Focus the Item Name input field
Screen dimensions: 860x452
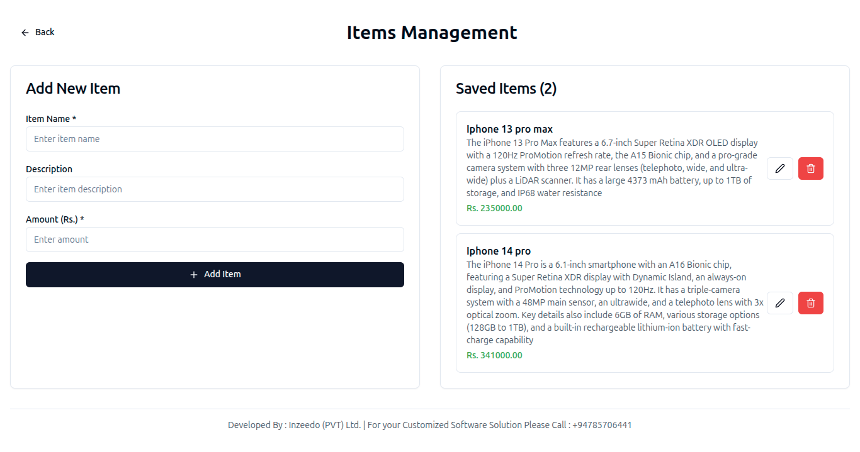pyautogui.click(x=215, y=139)
